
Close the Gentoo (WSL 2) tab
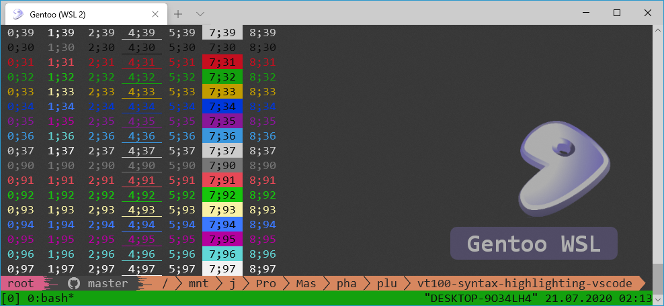pyautogui.click(x=155, y=14)
